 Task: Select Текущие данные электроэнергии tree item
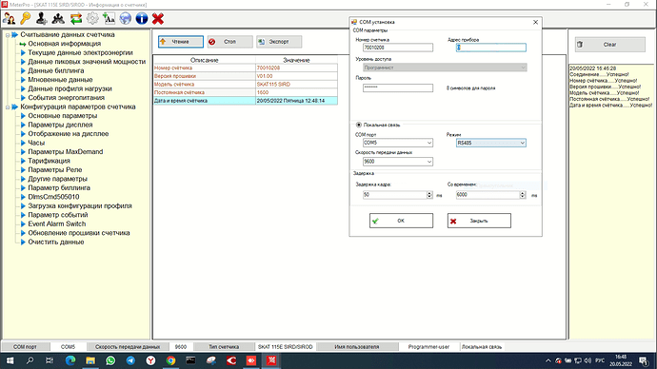[x=80, y=52]
